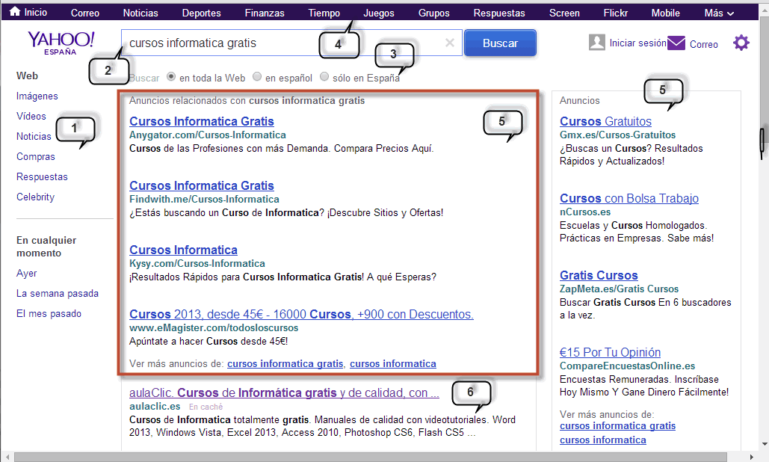Expand the Más dropdown menu
The image size is (769, 462).
pos(719,13)
